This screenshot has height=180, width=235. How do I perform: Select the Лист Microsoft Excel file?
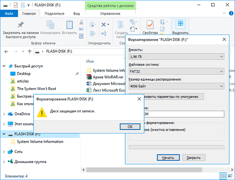(x=106, y=90)
